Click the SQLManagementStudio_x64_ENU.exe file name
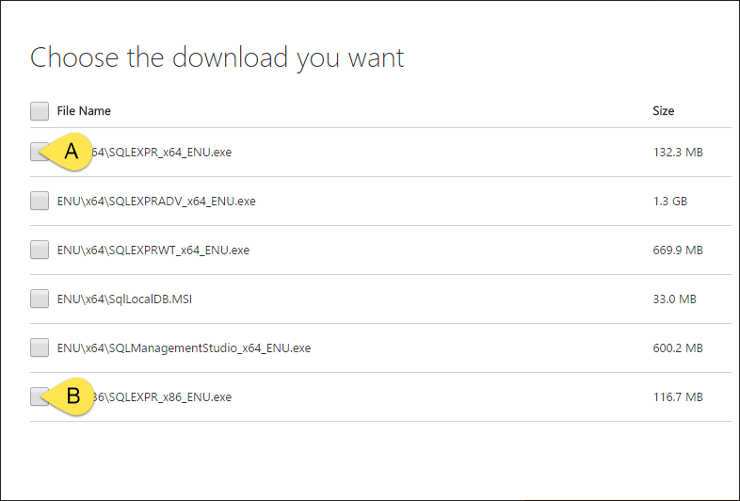Screen dimensions: 740x501 [184, 347]
